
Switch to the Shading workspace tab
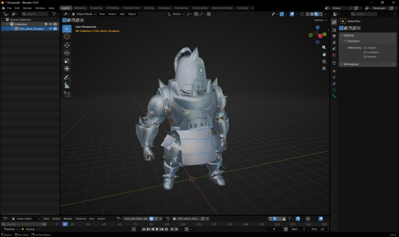click(x=149, y=8)
